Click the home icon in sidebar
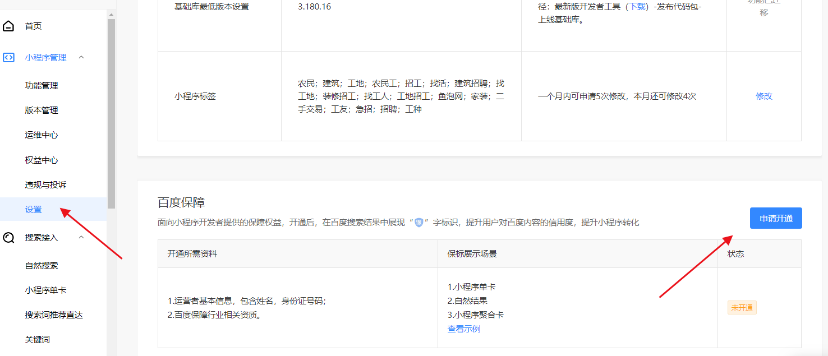Screen dimensions: 828x356 coord(8,26)
